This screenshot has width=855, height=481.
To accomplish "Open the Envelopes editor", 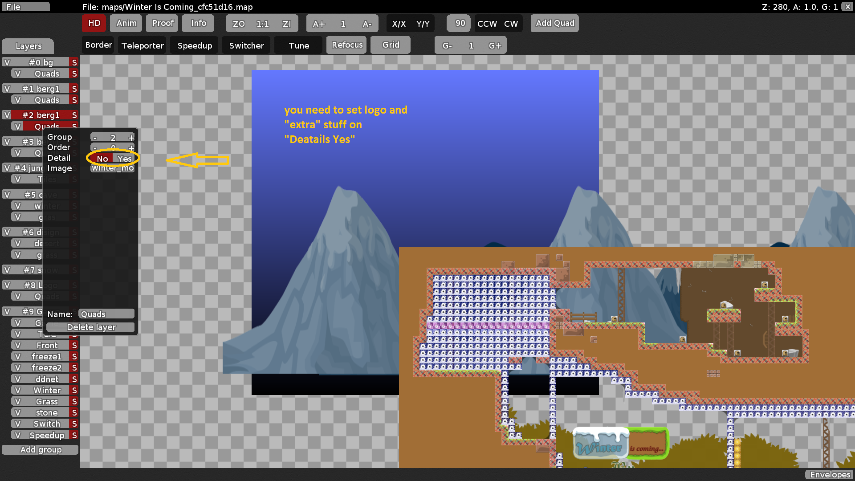I will 829,475.
